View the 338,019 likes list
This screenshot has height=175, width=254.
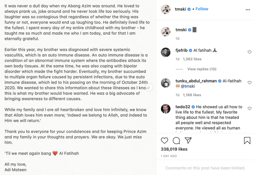point(174,149)
